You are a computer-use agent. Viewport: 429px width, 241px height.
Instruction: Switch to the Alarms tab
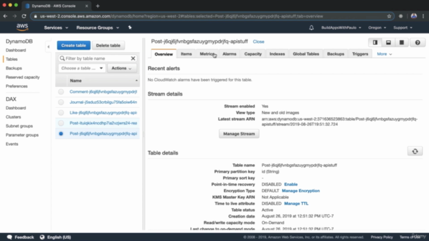[x=229, y=54]
